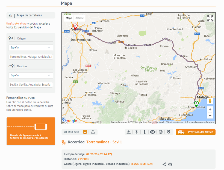Toggle fullscreen map view
Image resolution: width=224 pixels, height=170 pixels.
point(210,18)
